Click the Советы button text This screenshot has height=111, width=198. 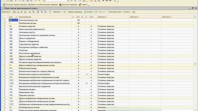pyautogui.click(x=84, y=5)
